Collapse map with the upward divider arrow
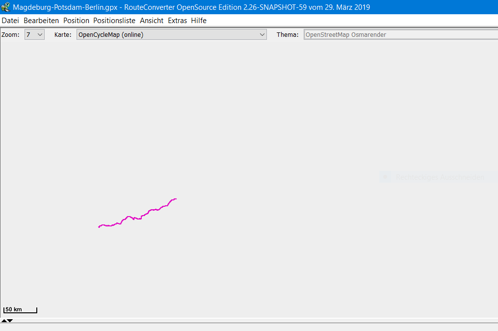The height and width of the screenshot is (331, 498). point(4,321)
